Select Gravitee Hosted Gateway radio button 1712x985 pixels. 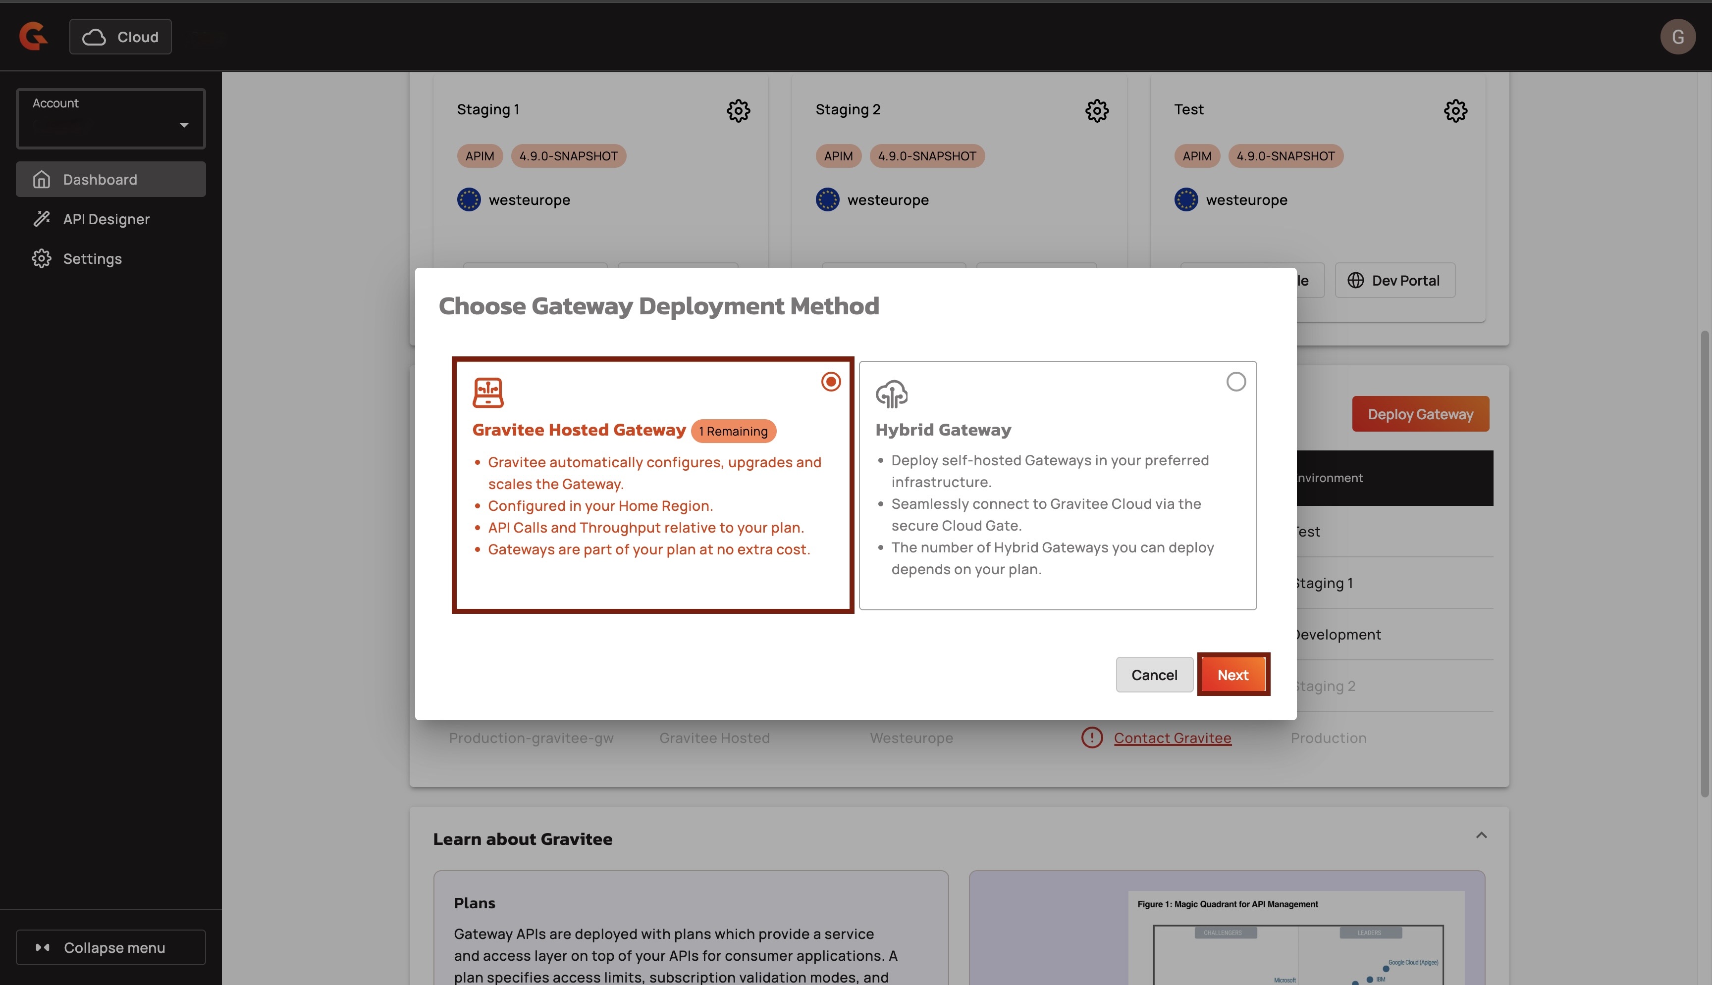click(831, 382)
